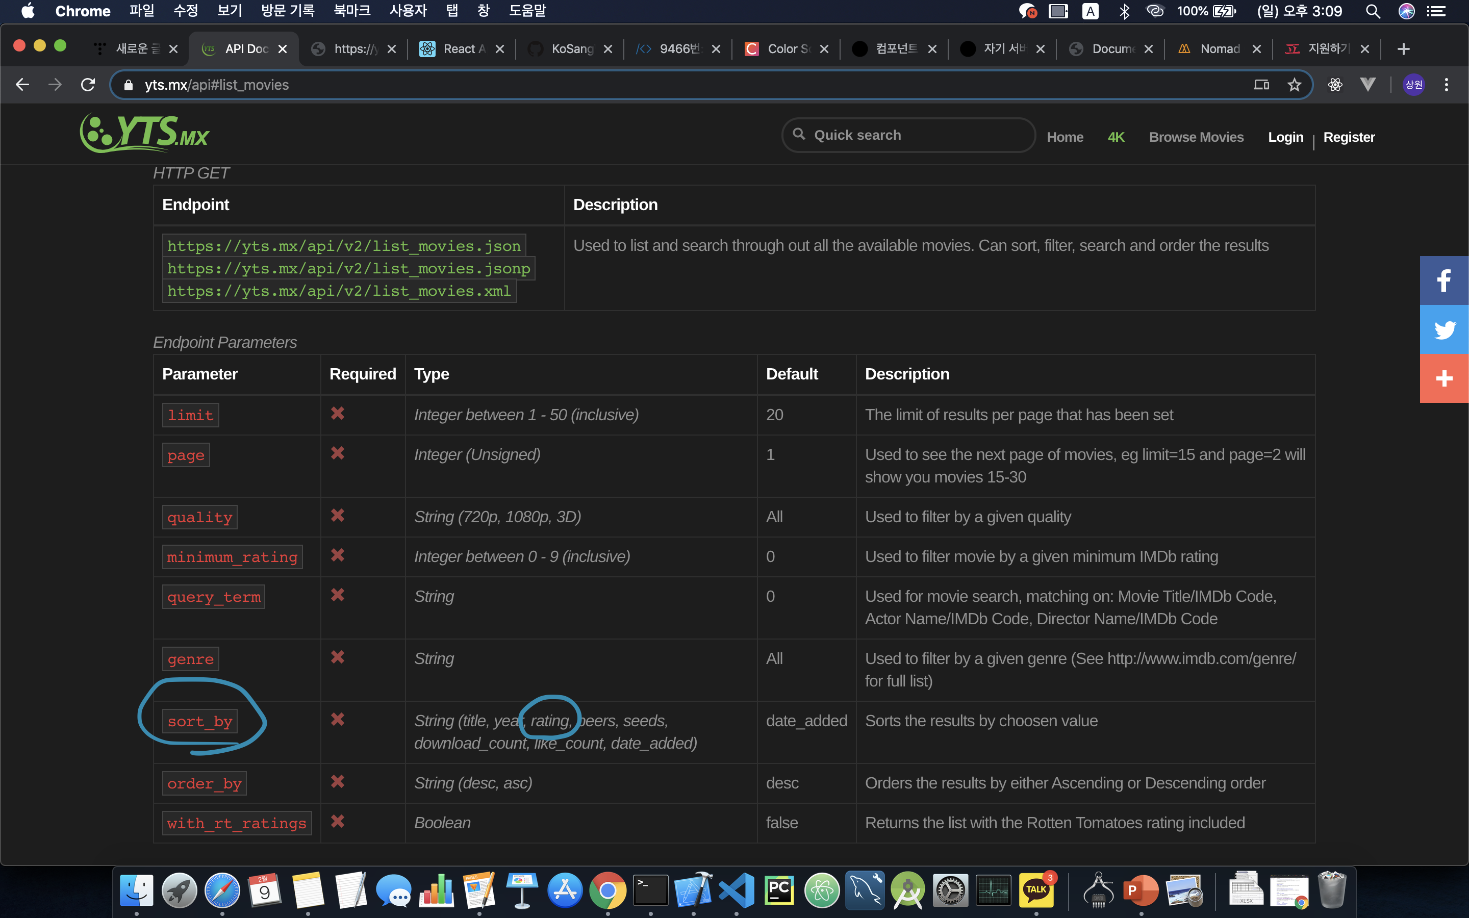The width and height of the screenshot is (1469, 918).
Task: Click the Facebook share icon
Action: coord(1443,280)
